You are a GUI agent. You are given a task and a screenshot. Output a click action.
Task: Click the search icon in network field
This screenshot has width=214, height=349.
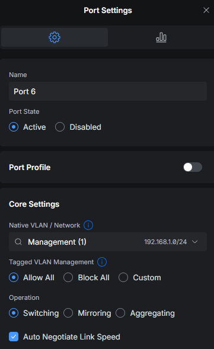point(18,242)
